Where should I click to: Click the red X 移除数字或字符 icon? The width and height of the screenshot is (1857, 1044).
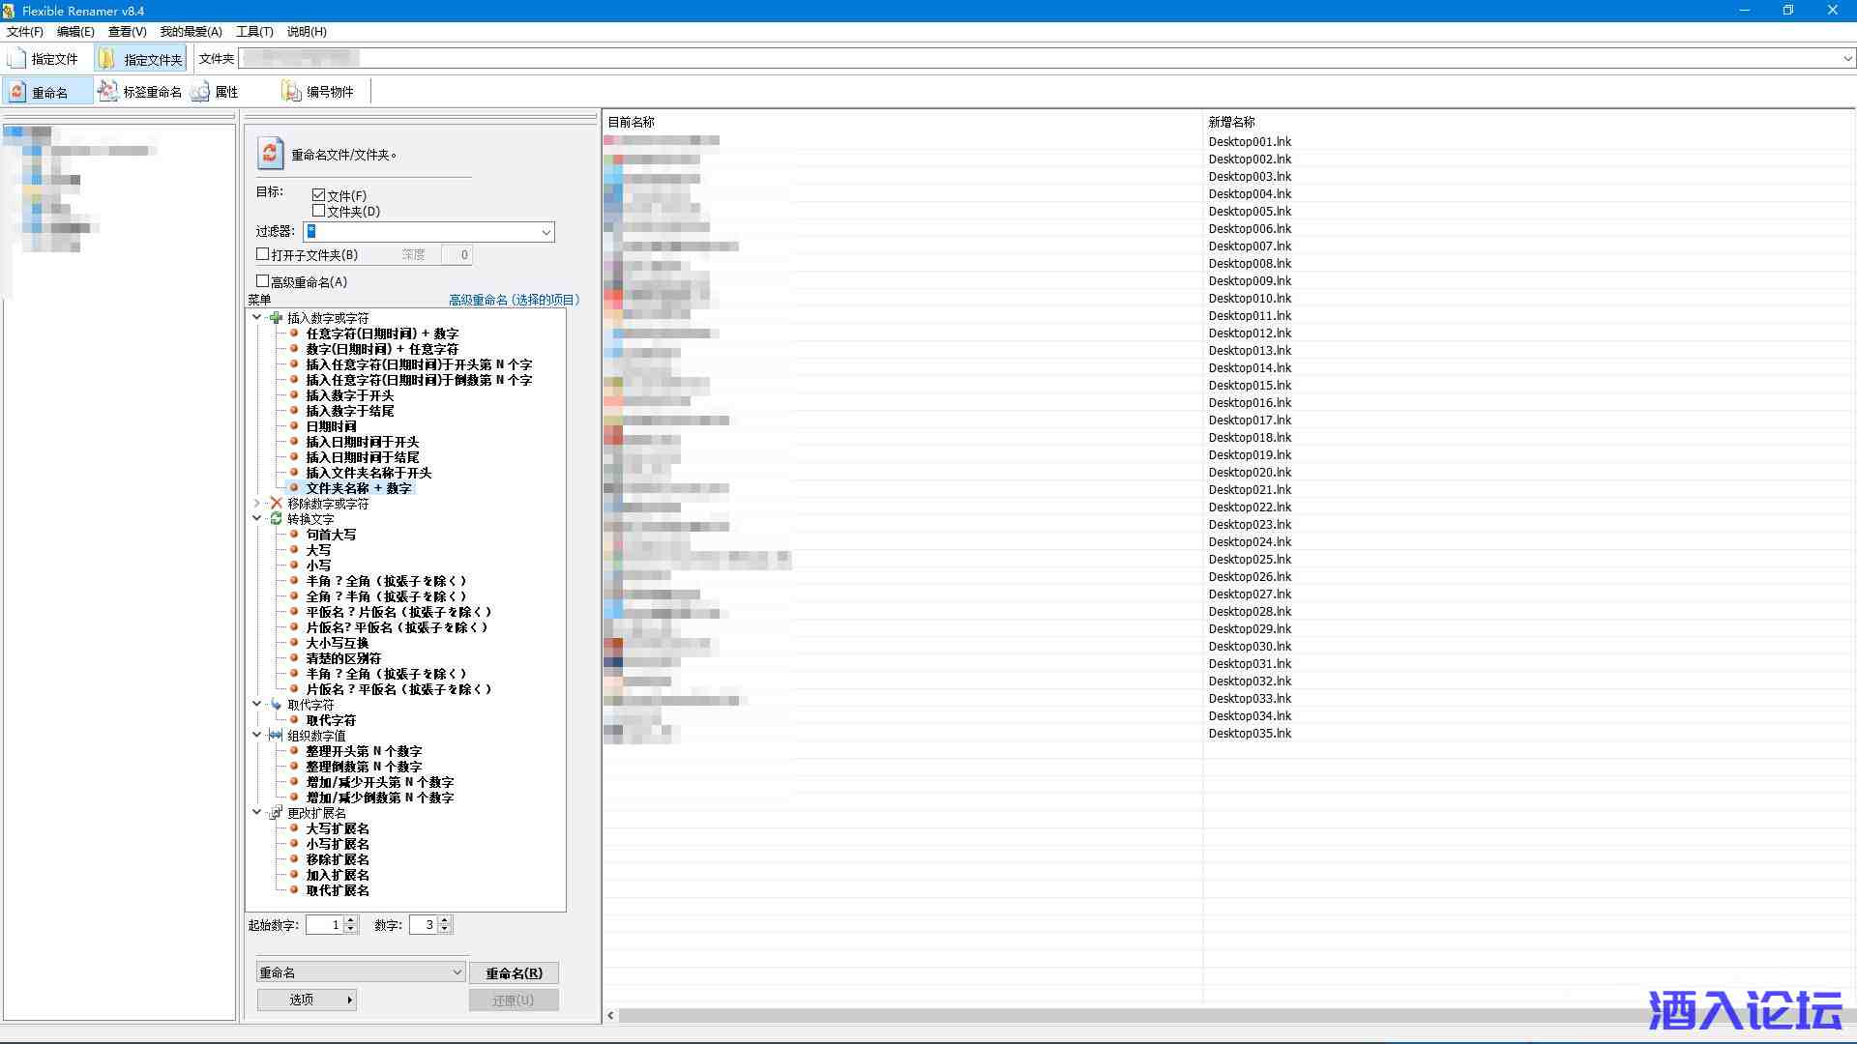click(276, 504)
